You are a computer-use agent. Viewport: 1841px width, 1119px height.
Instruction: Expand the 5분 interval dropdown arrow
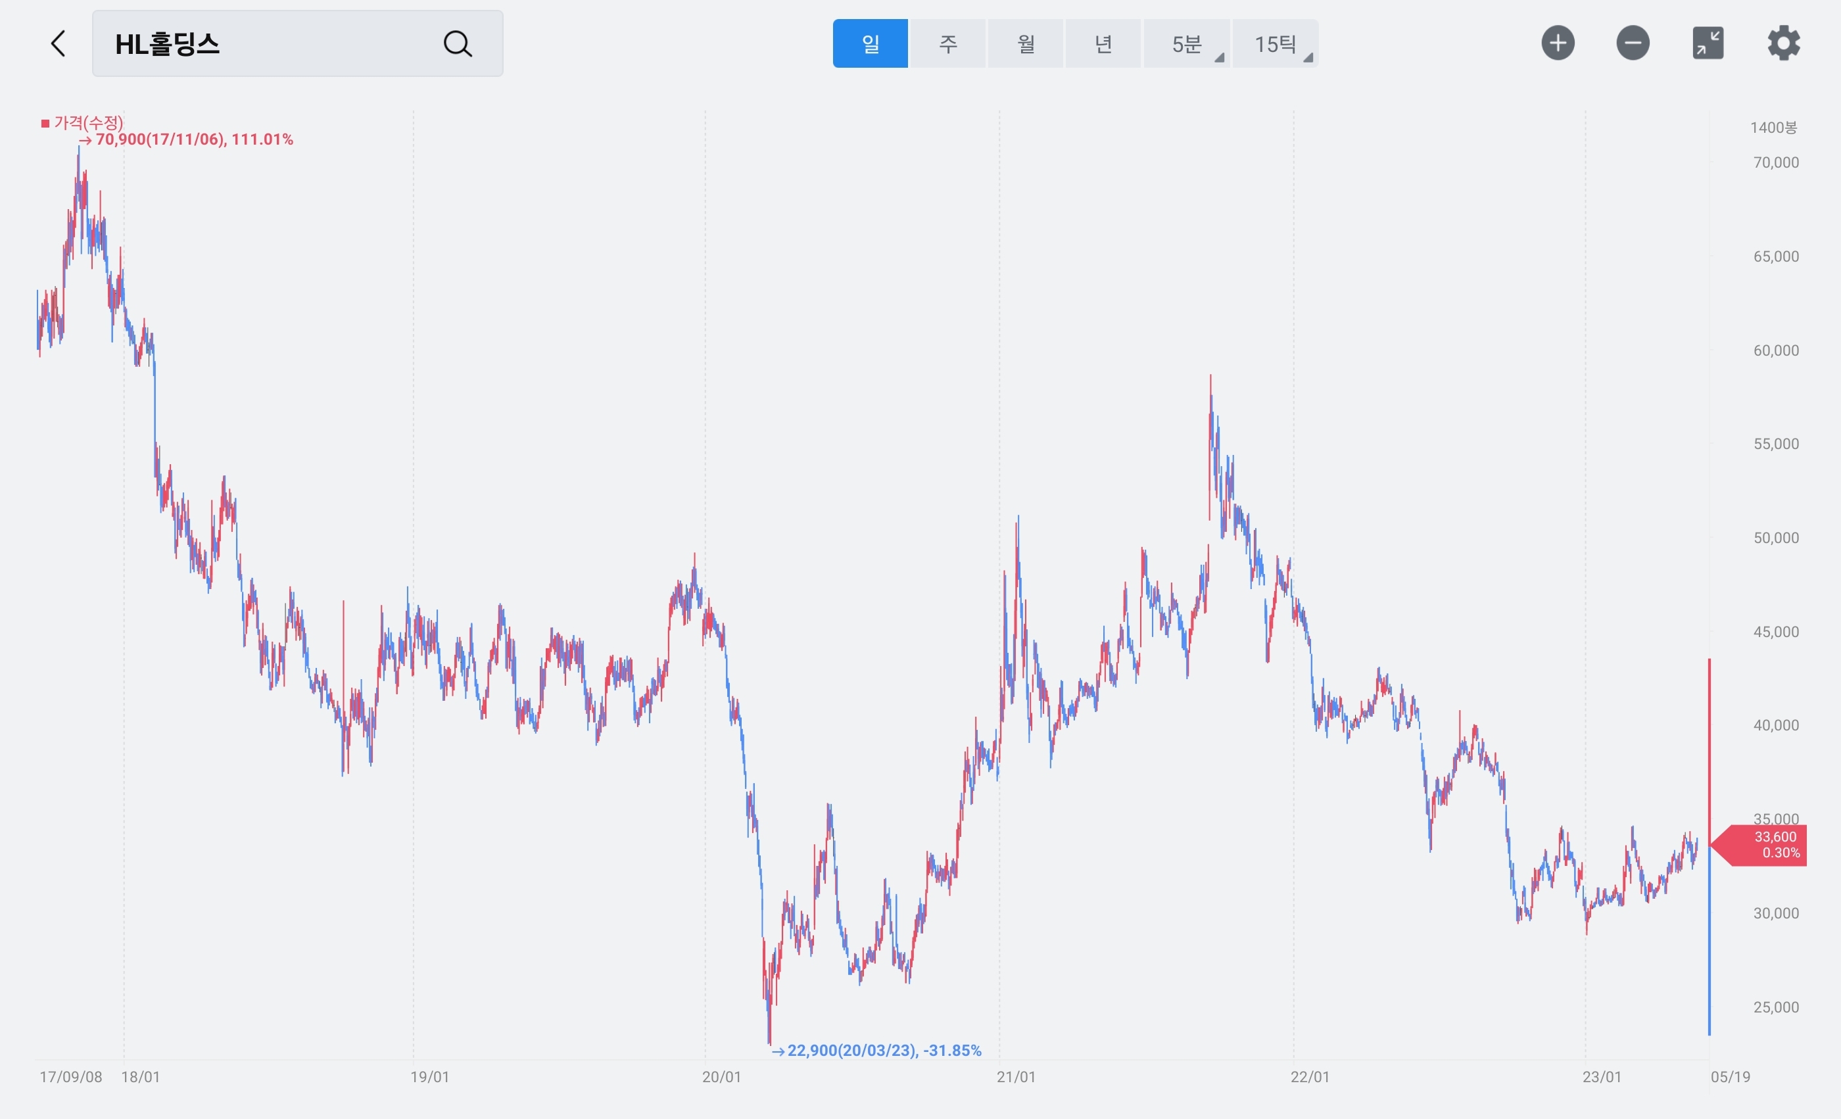pyautogui.click(x=1220, y=57)
